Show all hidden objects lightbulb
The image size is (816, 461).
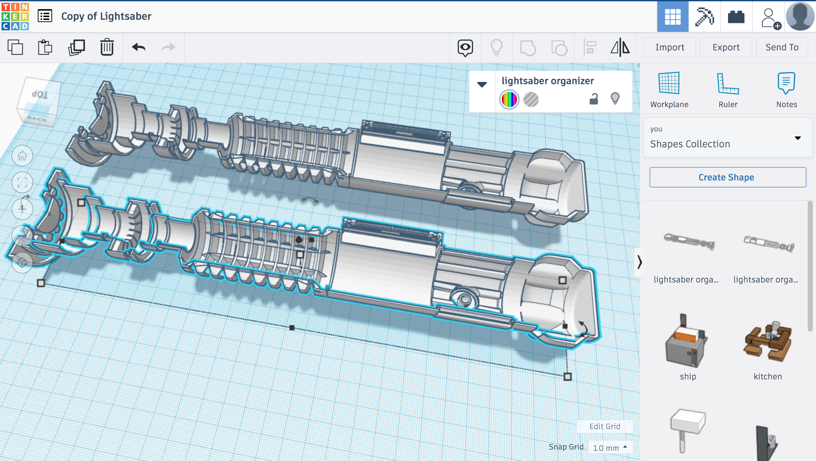pyautogui.click(x=496, y=48)
